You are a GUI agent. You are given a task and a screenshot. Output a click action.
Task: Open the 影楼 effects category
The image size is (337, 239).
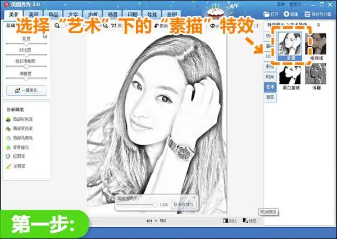(x=270, y=66)
